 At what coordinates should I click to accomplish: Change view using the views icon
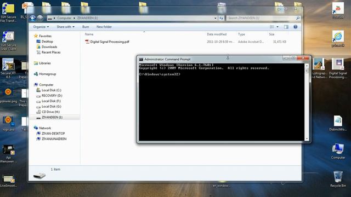coord(272,27)
